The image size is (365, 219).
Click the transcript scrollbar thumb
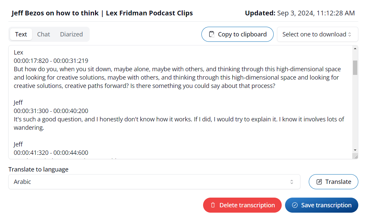355,68
